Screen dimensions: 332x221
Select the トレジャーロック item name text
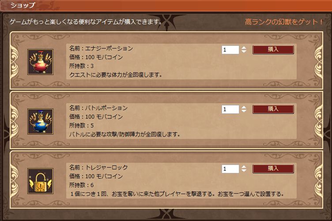106,167
